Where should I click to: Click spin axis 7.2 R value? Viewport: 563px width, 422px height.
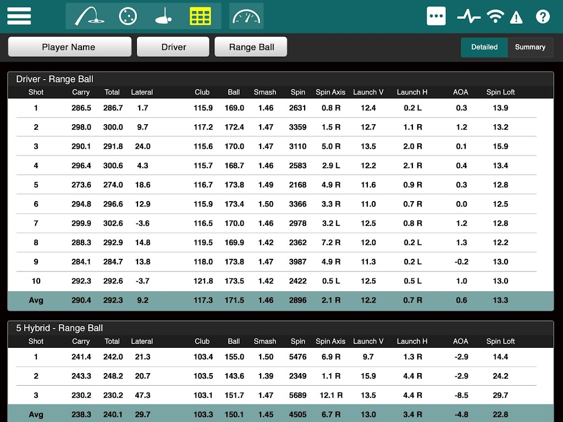tap(330, 242)
